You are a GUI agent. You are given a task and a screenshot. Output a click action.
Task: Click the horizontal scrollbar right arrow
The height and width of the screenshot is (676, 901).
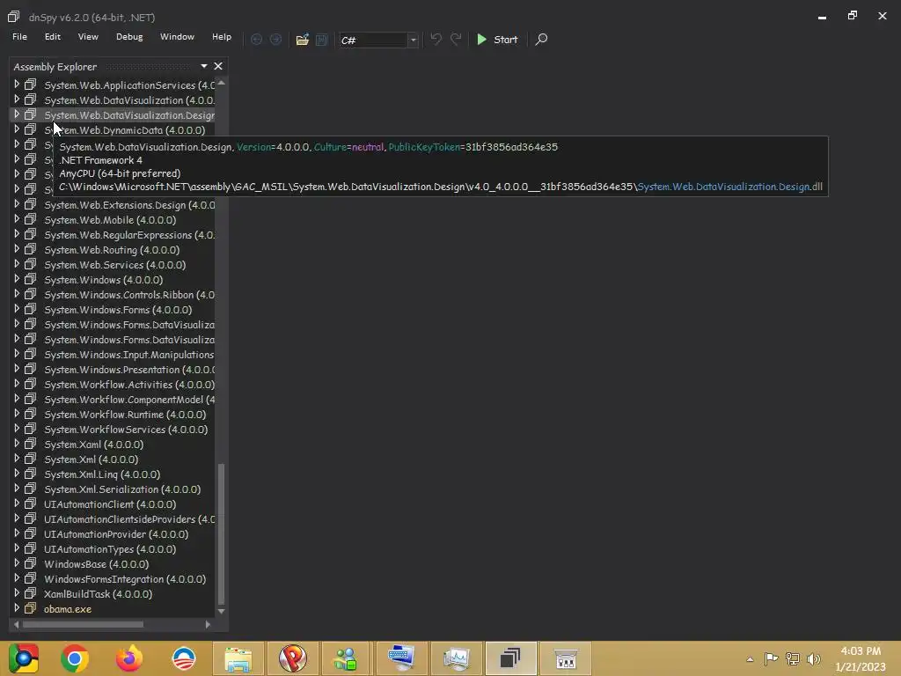click(x=208, y=624)
